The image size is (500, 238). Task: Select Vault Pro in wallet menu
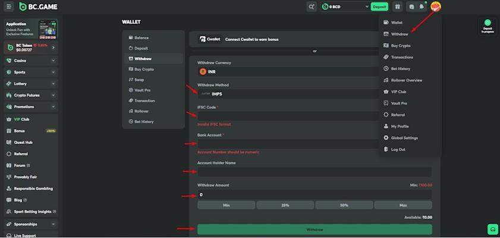tap(153, 90)
